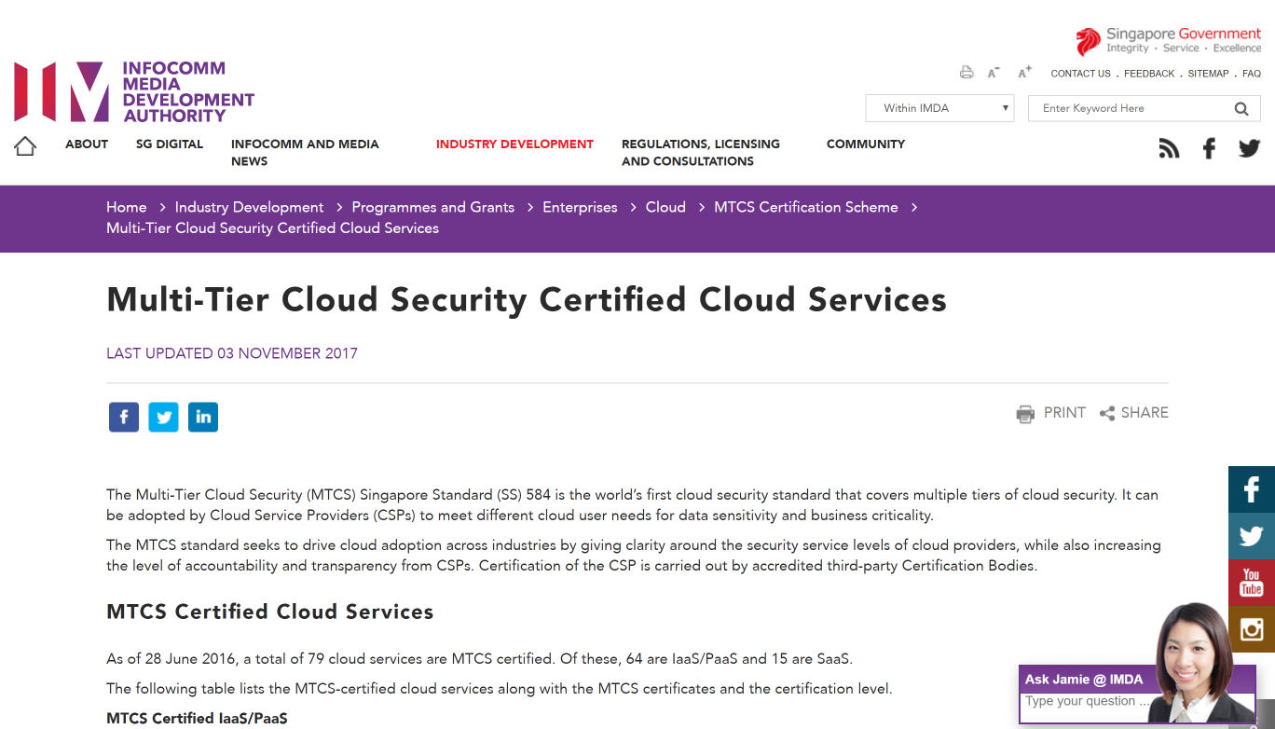The width and height of the screenshot is (1275, 729).
Task: Open the INDUSTRY DEVELOPMENT menu
Action: click(514, 144)
